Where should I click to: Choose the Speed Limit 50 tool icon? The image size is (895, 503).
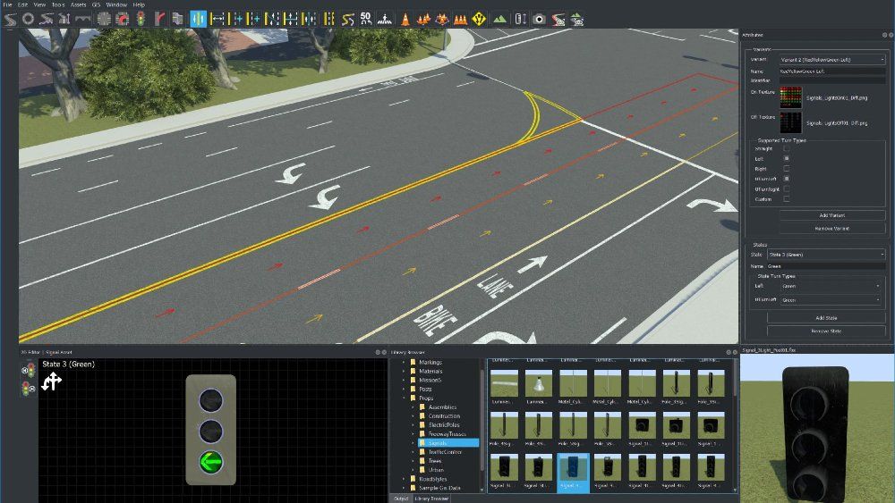(366, 19)
